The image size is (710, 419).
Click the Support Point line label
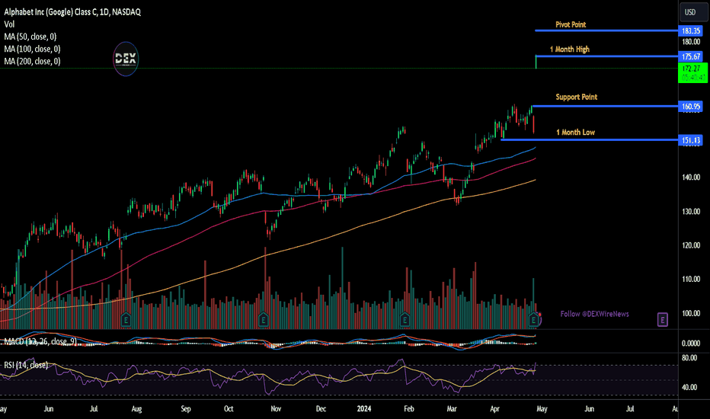577,97
